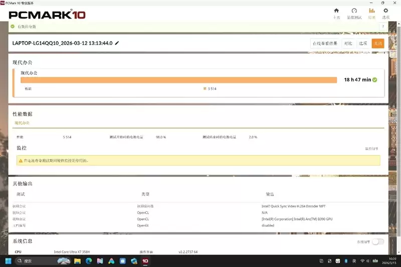
Task: Click the View results online button
Action: [325, 44]
